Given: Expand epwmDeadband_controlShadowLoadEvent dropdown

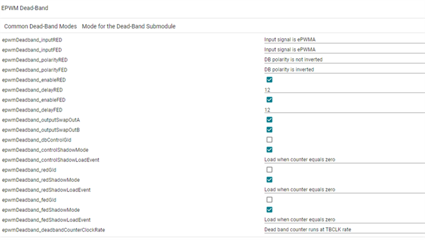Looking at the screenshot, I should pyautogui.click(x=343, y=160).
